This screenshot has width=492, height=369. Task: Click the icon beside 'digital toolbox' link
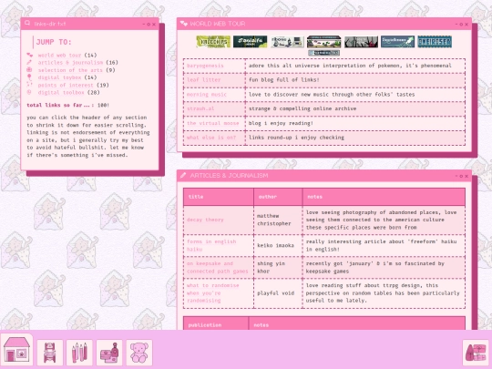[x=29, y=92]
